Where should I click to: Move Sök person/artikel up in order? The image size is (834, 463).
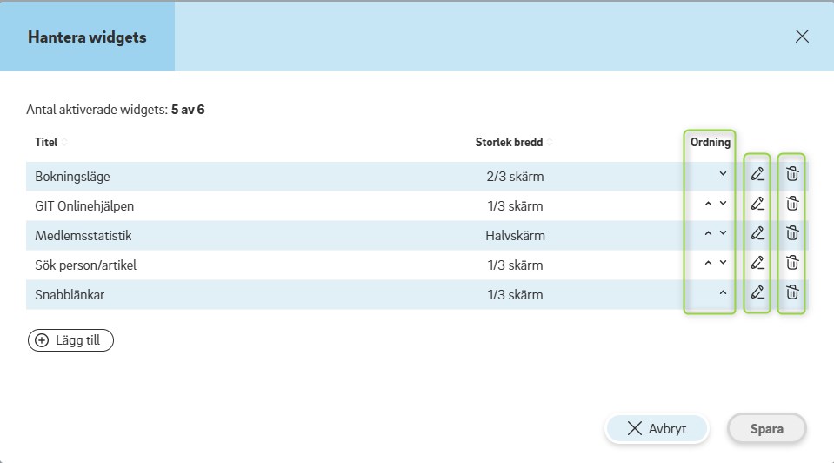[708, 263]
